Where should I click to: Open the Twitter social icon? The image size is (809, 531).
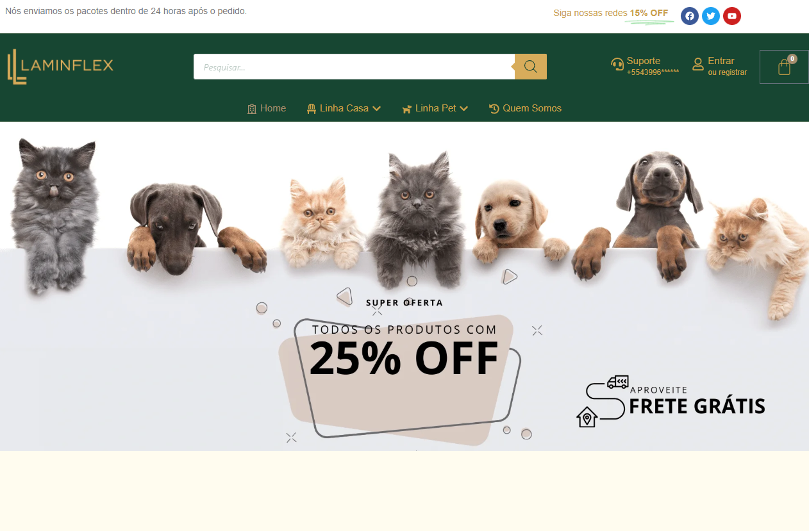click(711, 16)
